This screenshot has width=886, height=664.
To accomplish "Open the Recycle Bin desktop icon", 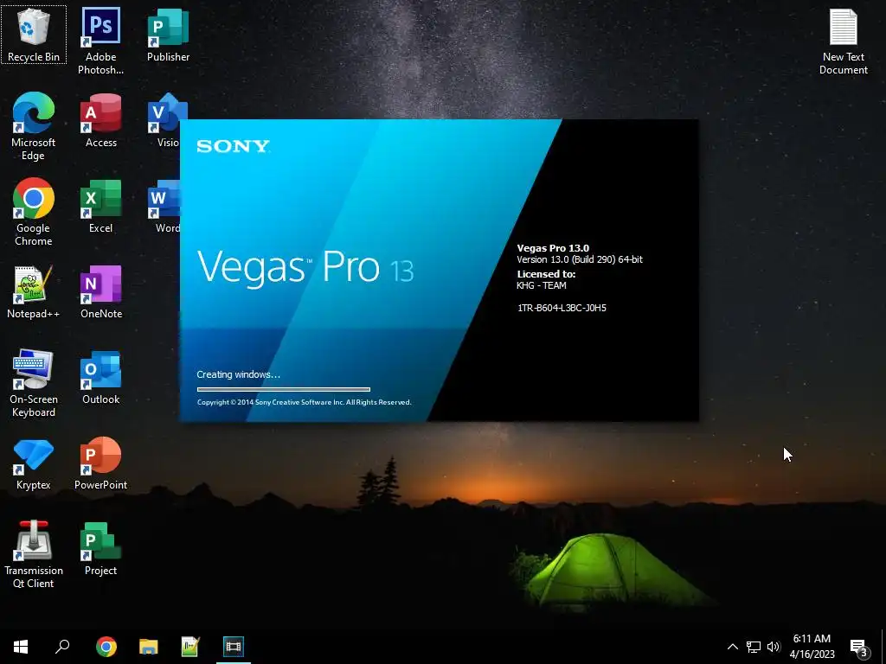I will [x=34, y=34].
